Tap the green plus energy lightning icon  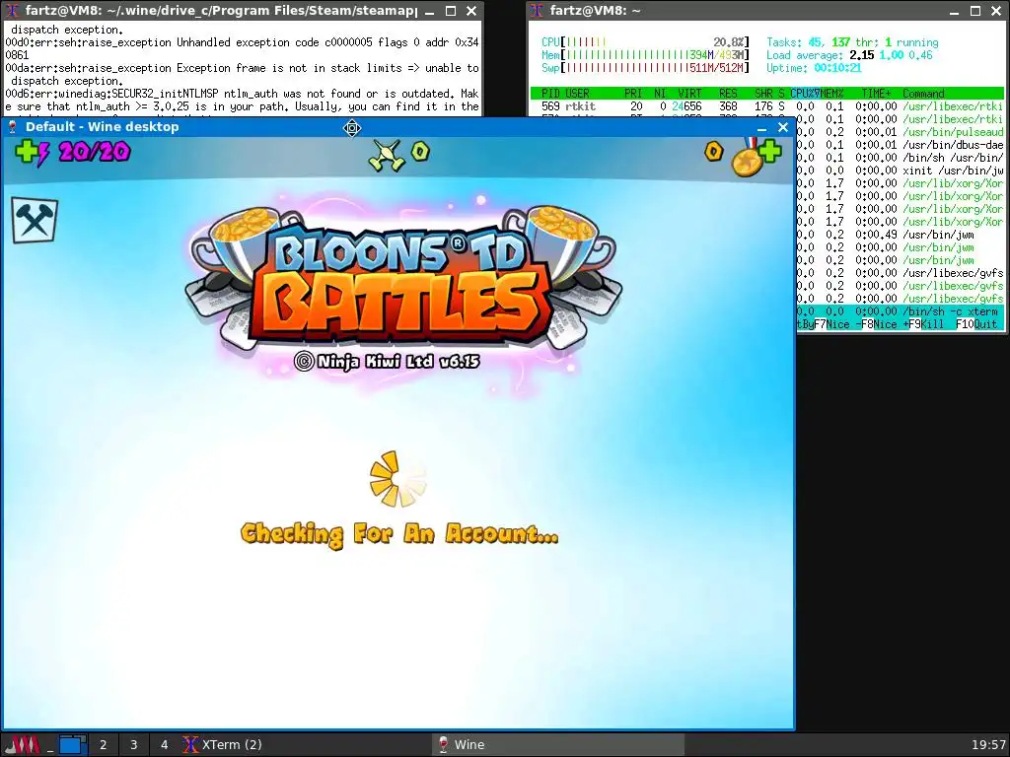(32, 153)
